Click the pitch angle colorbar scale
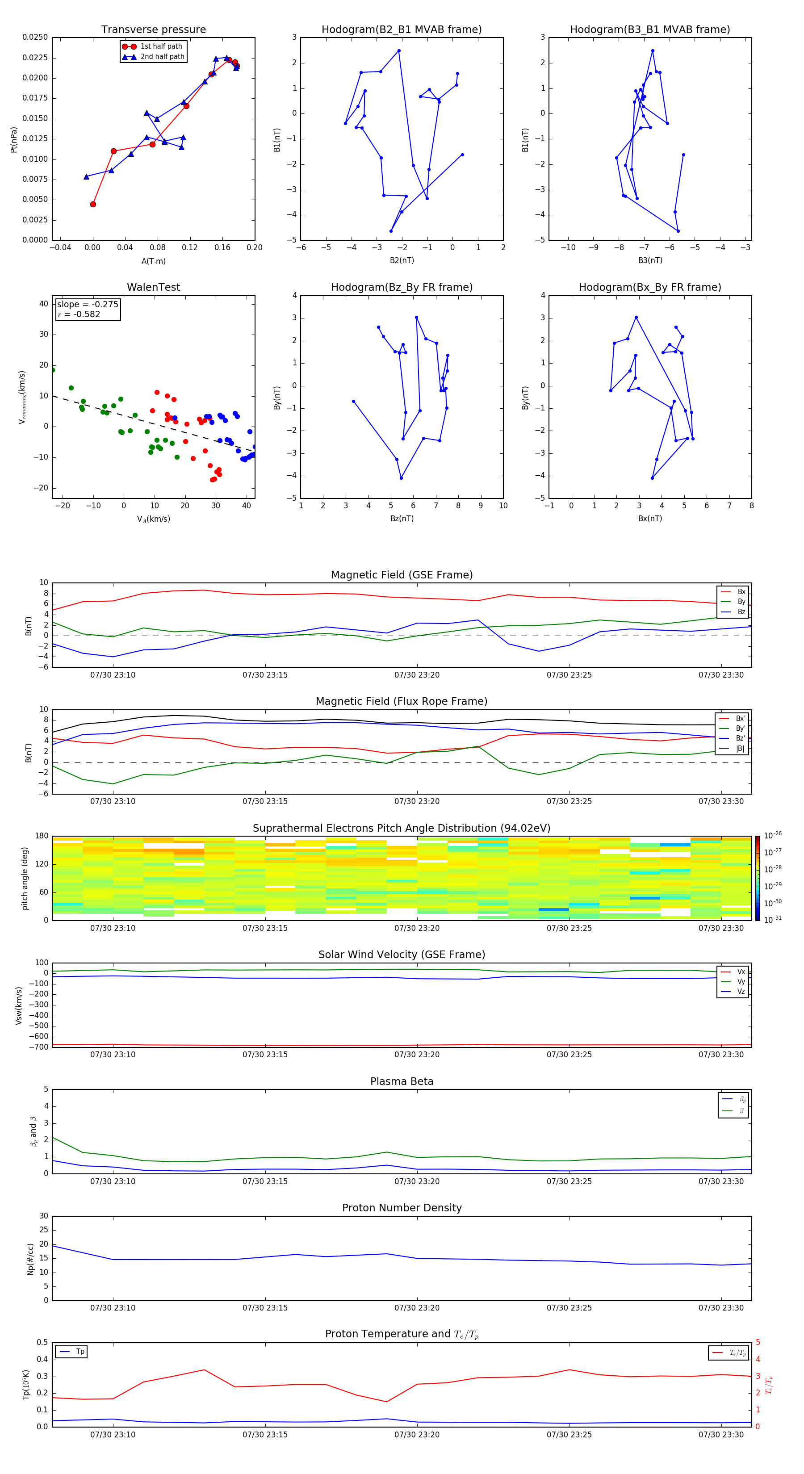804x1474 pixels. pos(758,878)
